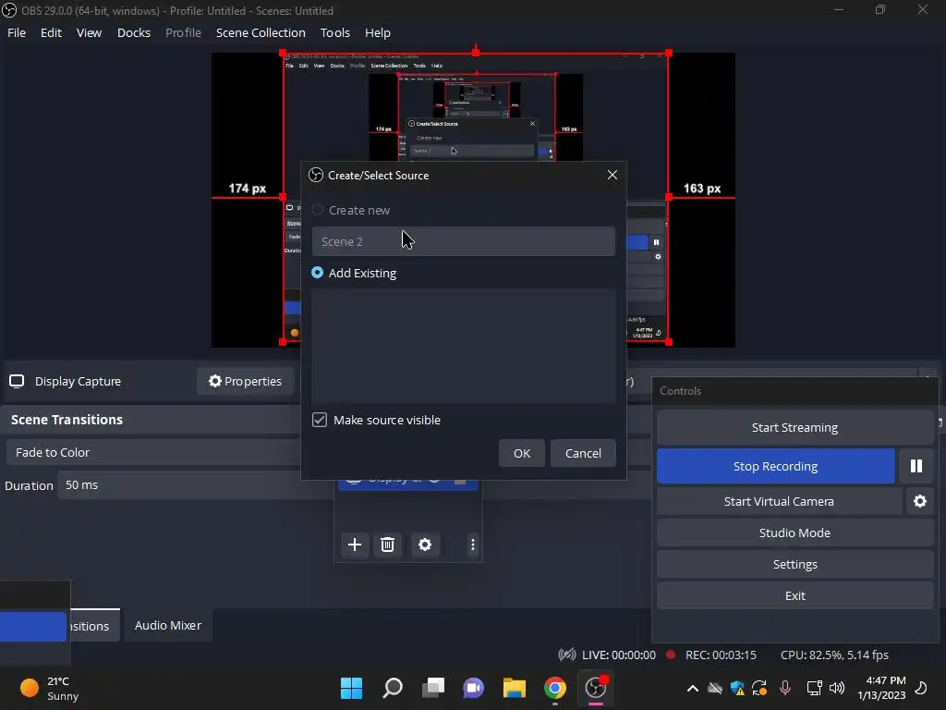This screenshot has width=946, height=710.
Task: Open the three-dot more options in sources toolbar
Action: point(472,545)
